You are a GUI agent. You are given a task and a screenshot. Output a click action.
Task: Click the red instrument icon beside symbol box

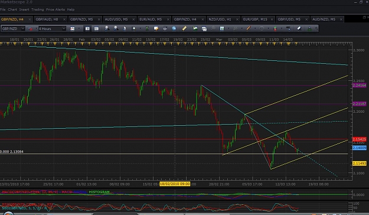click(x=30, y=29)
